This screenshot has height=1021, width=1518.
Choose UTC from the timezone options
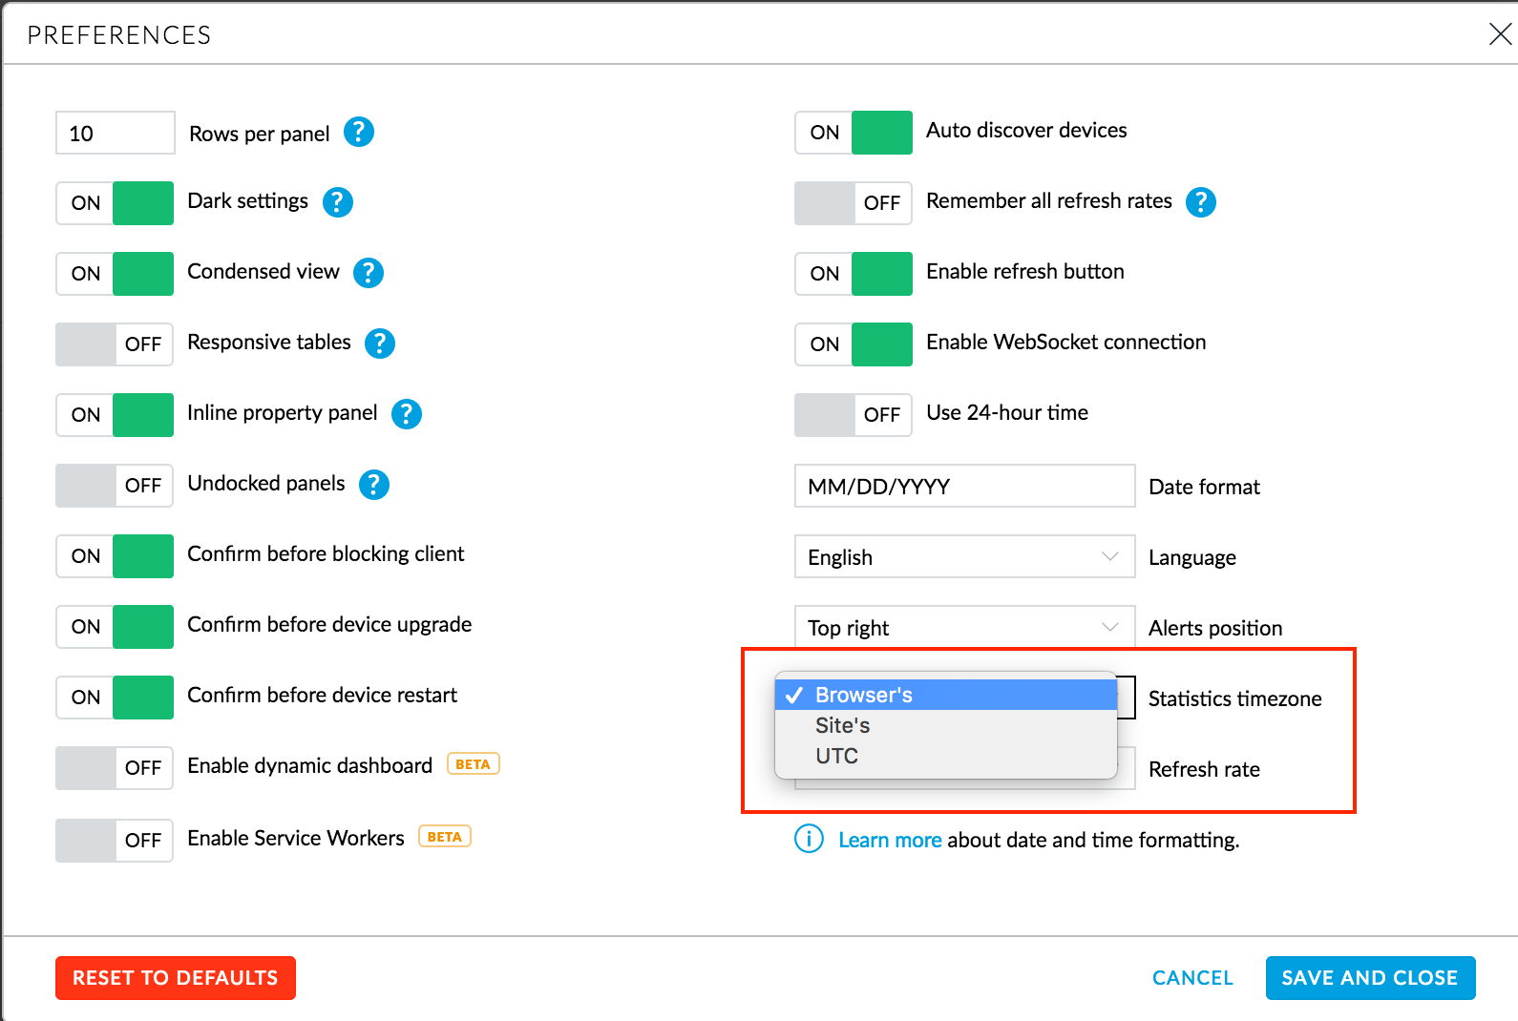pyautogui.click(x=837, y=757)
